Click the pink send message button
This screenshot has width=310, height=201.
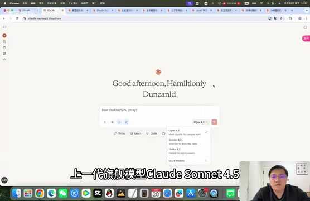pos(214,122)
